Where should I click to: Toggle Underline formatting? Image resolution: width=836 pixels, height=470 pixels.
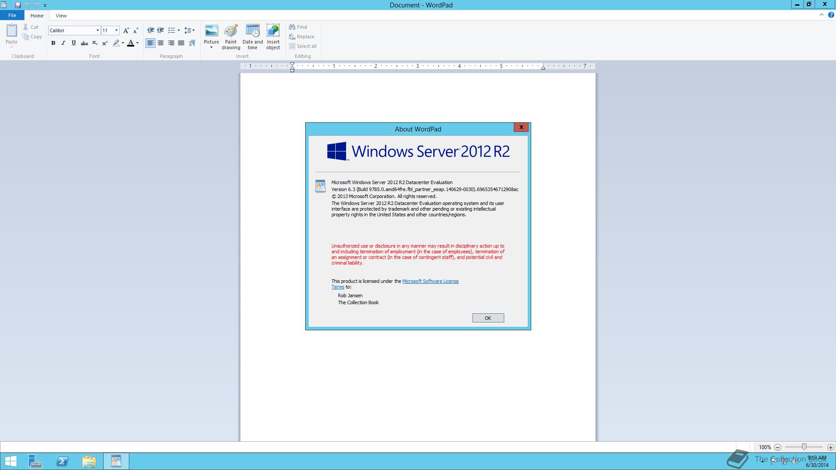[x=74, y=43]
